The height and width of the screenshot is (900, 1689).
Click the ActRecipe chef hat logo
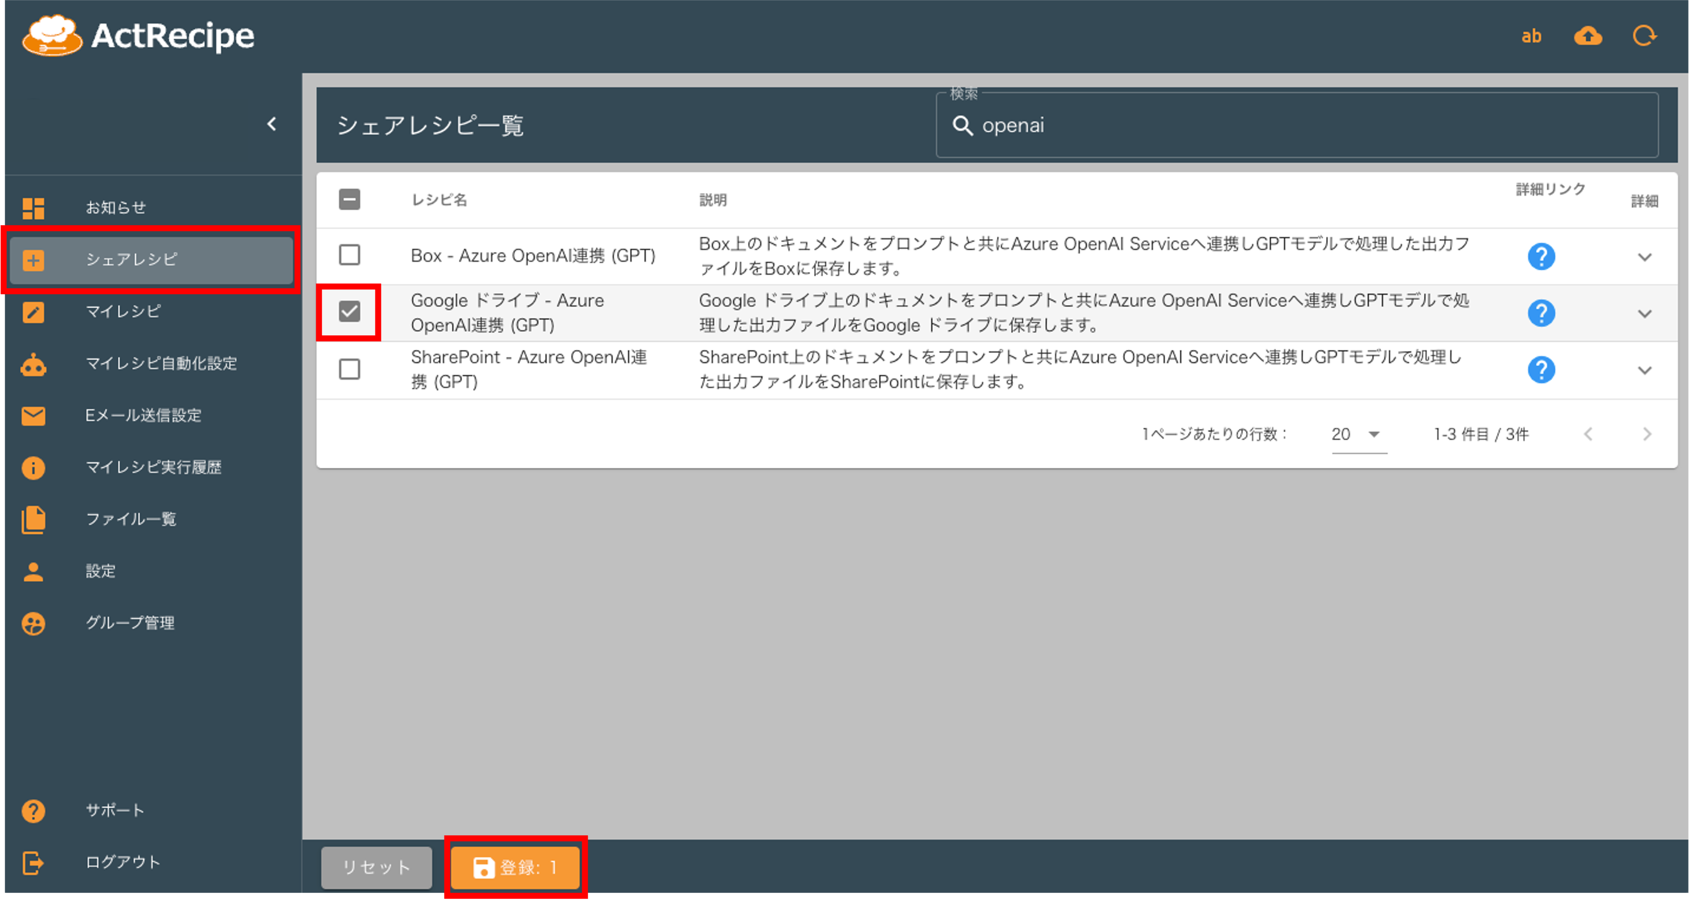click(x=52, y=36)
